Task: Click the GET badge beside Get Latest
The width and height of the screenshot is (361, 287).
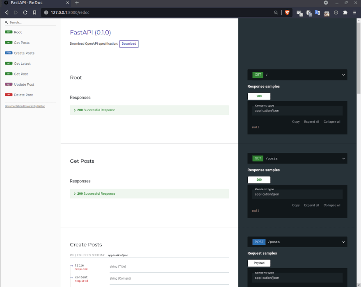Action: (x=9, y=63)
